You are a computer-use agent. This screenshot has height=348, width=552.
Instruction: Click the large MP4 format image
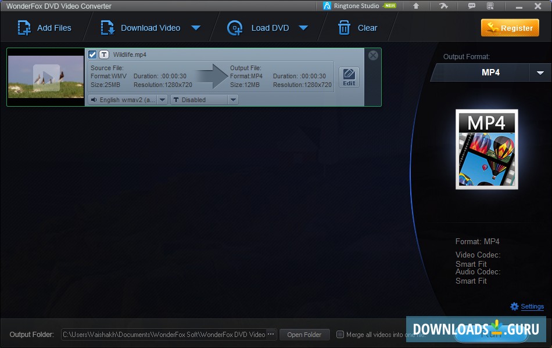(x=487, y=149)
